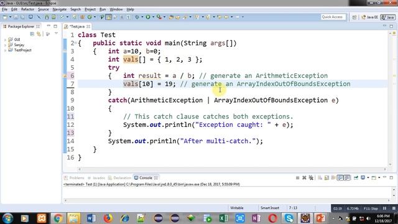Open the Navigate menu
The width and height of the screenshot is (398, 224).
[x=60, y=9]
